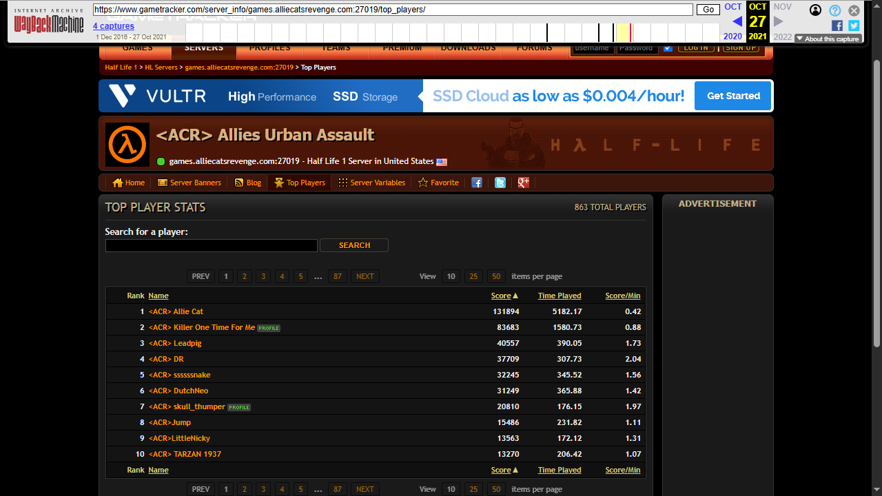Sort by Time Played in table footer

(x=560, y=470)
